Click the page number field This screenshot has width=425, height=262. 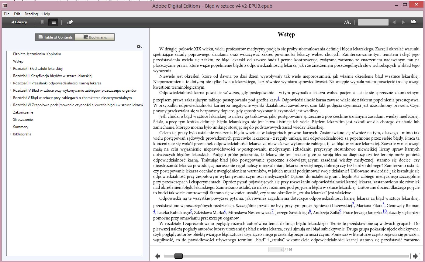tap(276, 250)
